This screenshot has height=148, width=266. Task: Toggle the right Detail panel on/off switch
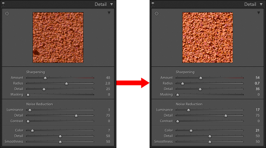coord(153,4)
